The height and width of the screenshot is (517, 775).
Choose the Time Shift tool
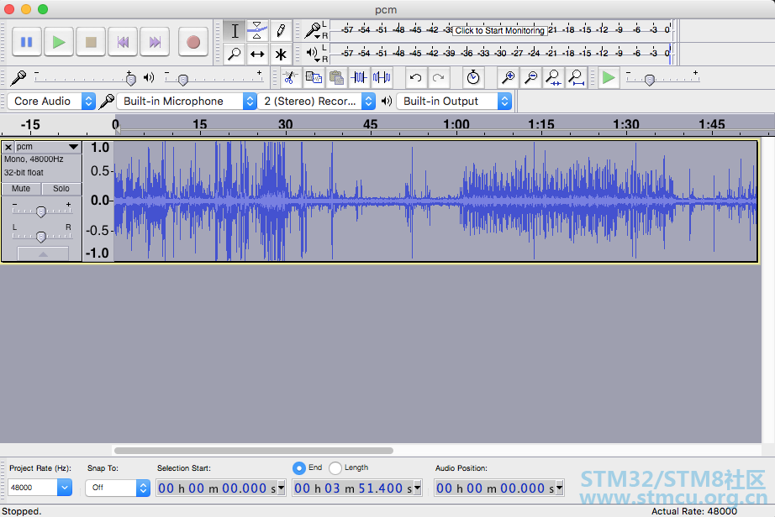pos(257,55)
